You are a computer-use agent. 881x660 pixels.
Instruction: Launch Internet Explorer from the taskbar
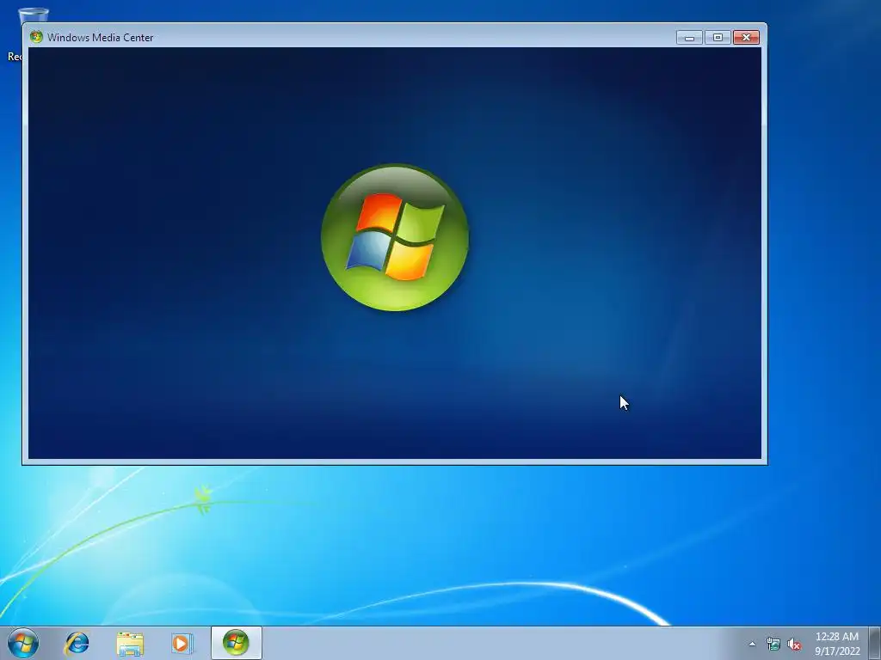pyautogui.click(x=77, y=643)
